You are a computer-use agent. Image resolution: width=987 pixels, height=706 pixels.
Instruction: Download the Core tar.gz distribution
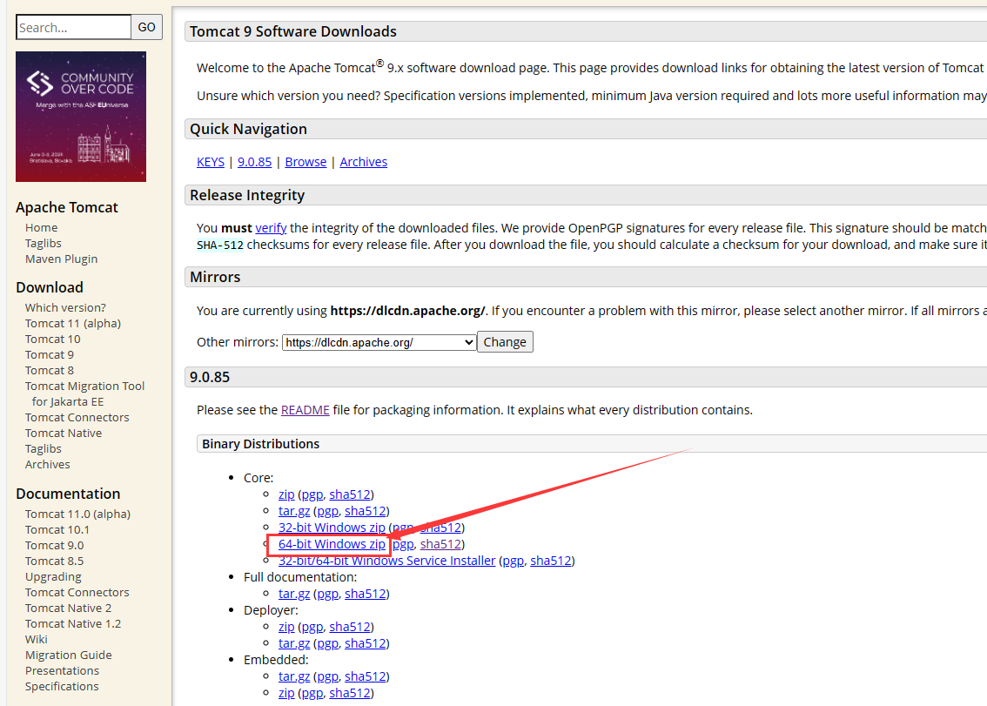click(294, 511)
